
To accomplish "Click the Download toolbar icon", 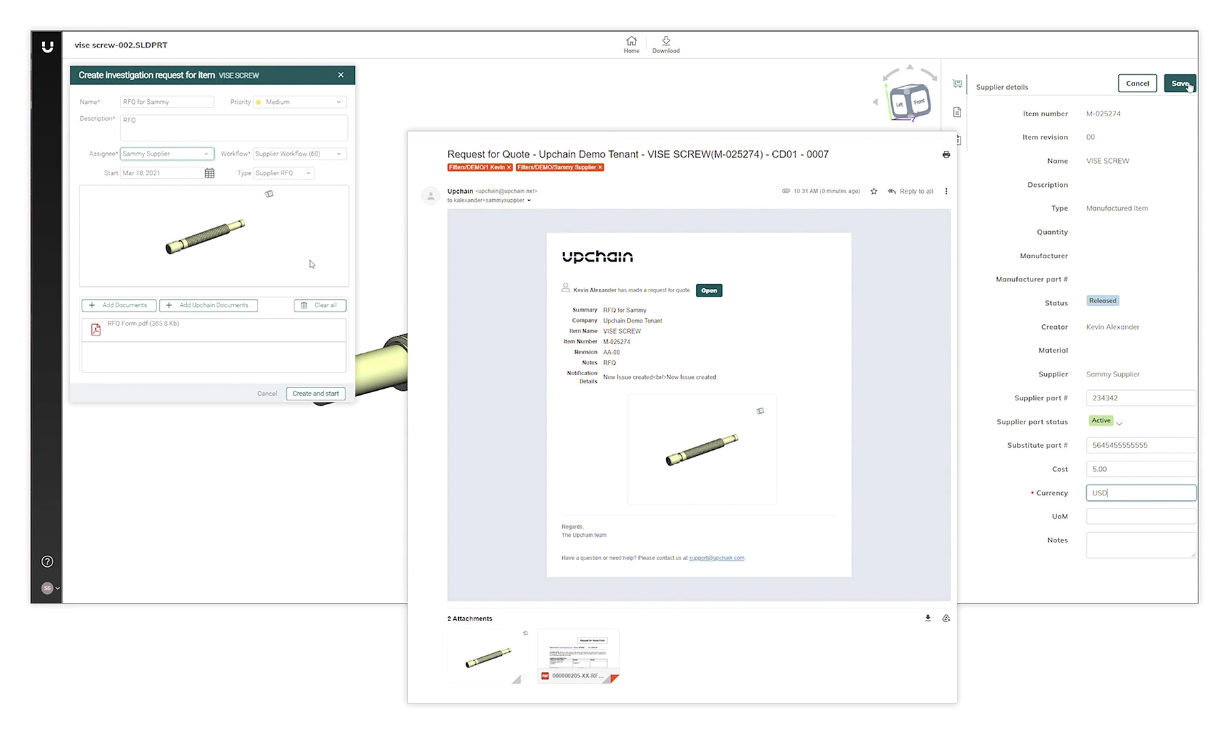I will tap(665, 45).
